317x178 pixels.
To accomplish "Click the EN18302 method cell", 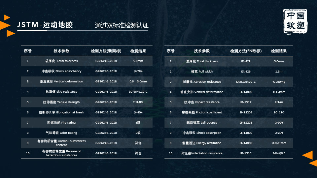I will (246, 112).
